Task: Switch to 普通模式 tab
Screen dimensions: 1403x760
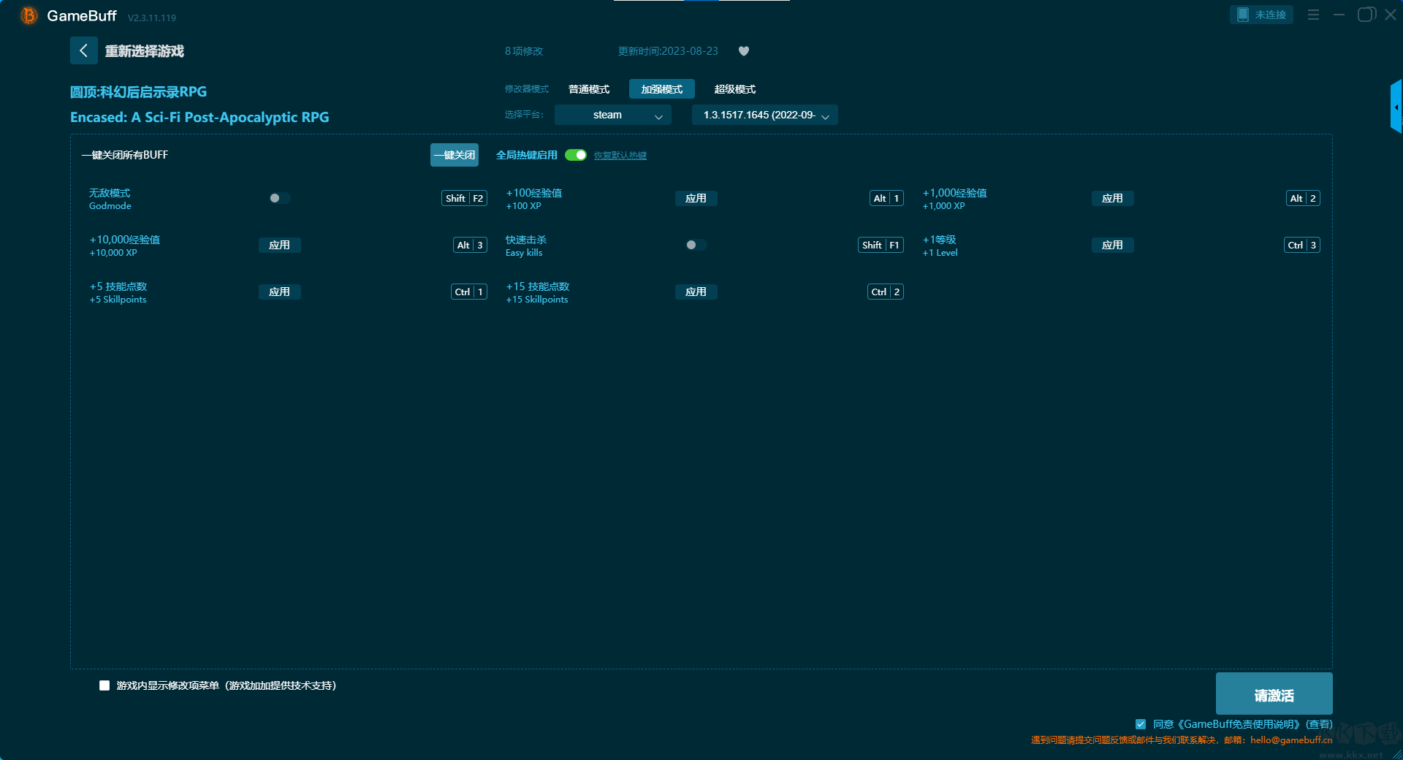Action: tap(589, 89)
